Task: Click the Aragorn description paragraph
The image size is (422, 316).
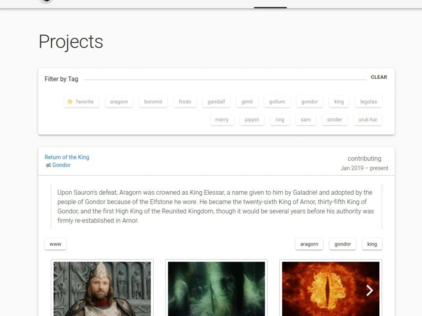Action: tap(216, 206)
